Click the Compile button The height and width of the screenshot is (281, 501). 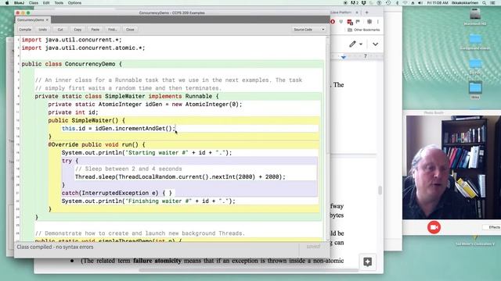(25, 30)
